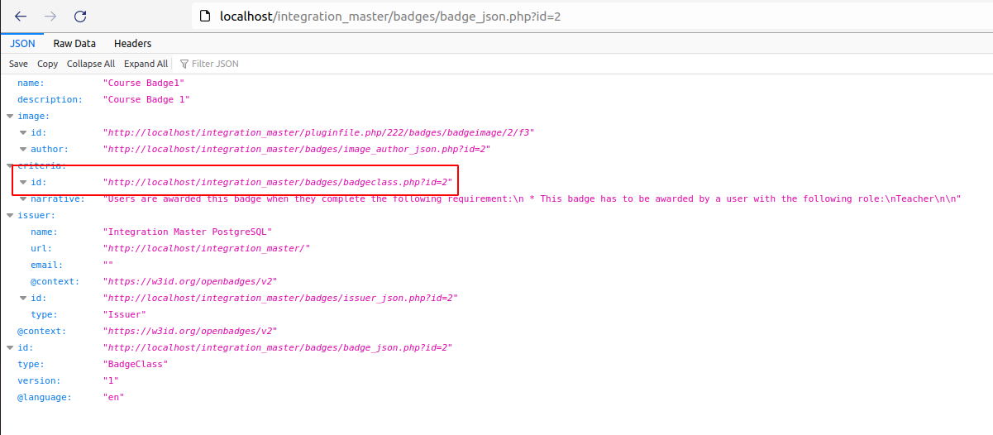
Task: Click the "type:" key above version
Action: tap(31, 364)
